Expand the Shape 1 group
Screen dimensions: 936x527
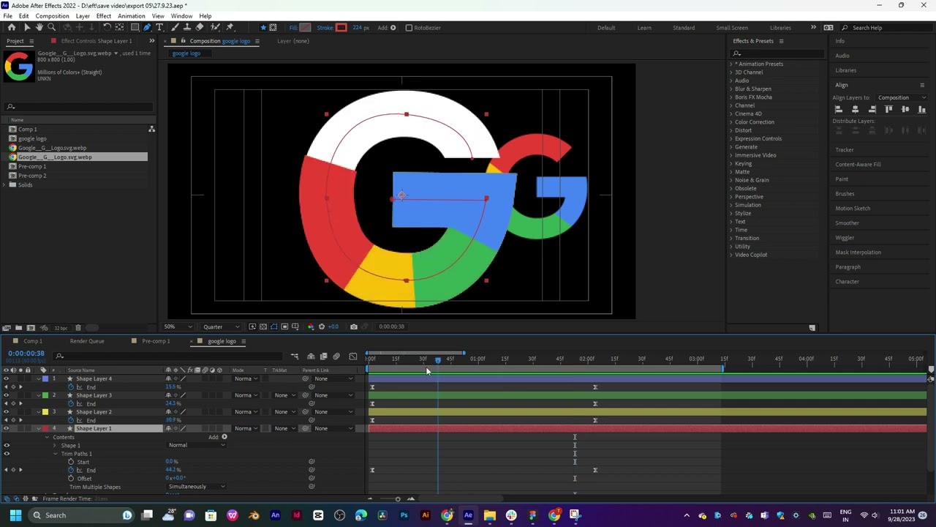pos(55,445)
